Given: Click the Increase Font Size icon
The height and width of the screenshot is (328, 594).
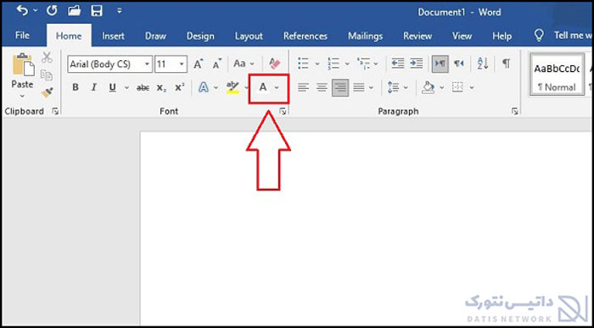Looking at the screenshot, I should [198, 64].
